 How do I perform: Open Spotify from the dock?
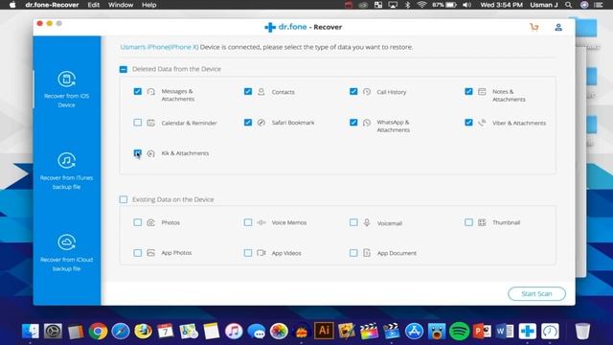(460, 331)
